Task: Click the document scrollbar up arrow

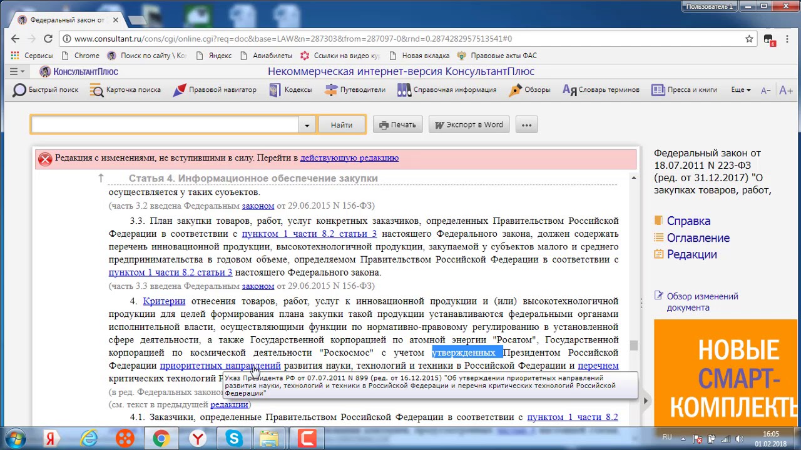Action: point(633,178)
